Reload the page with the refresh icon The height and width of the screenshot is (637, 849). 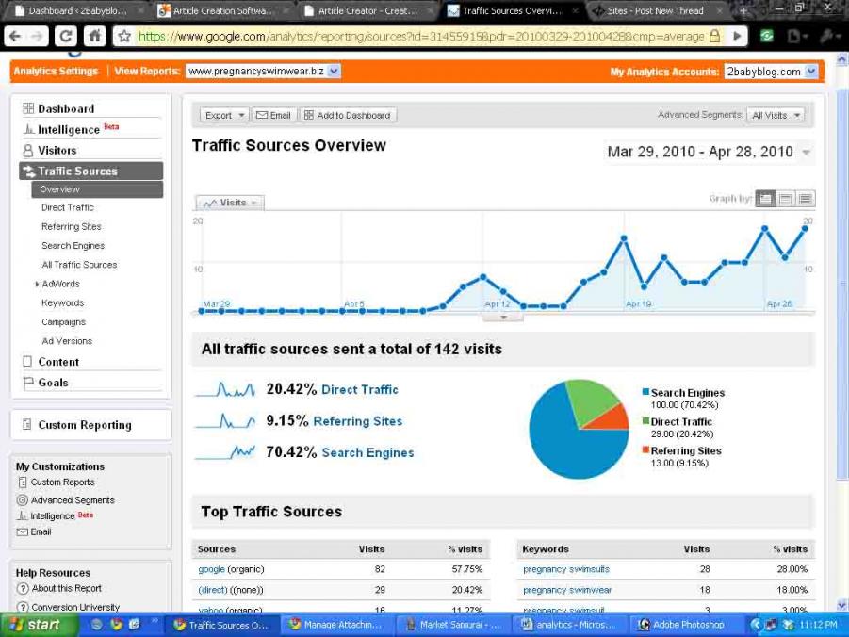pos(66,37)
